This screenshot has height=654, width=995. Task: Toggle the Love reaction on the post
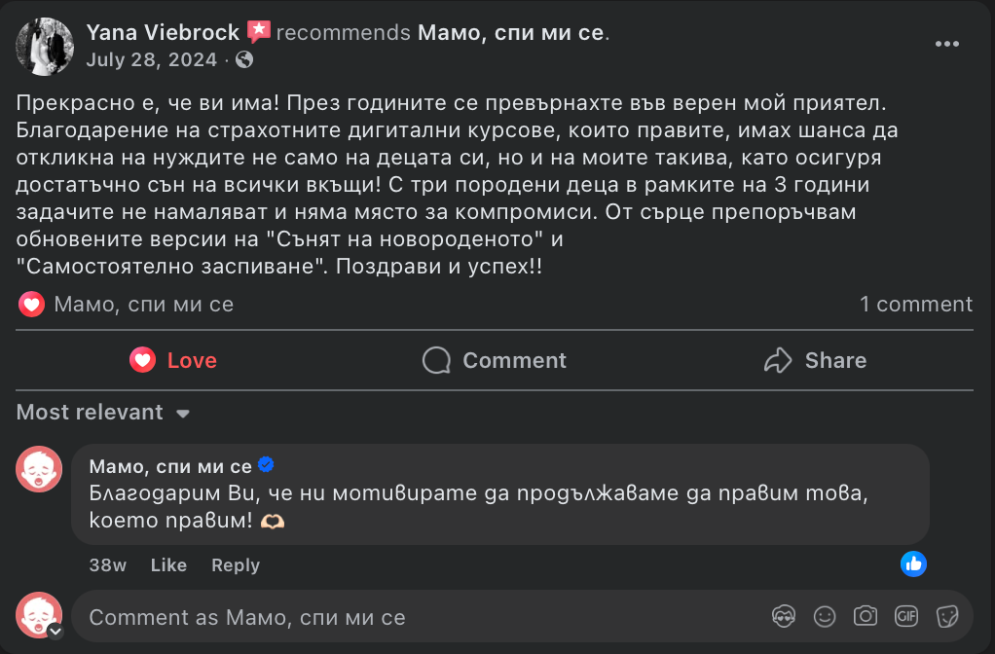pos(173,360)
